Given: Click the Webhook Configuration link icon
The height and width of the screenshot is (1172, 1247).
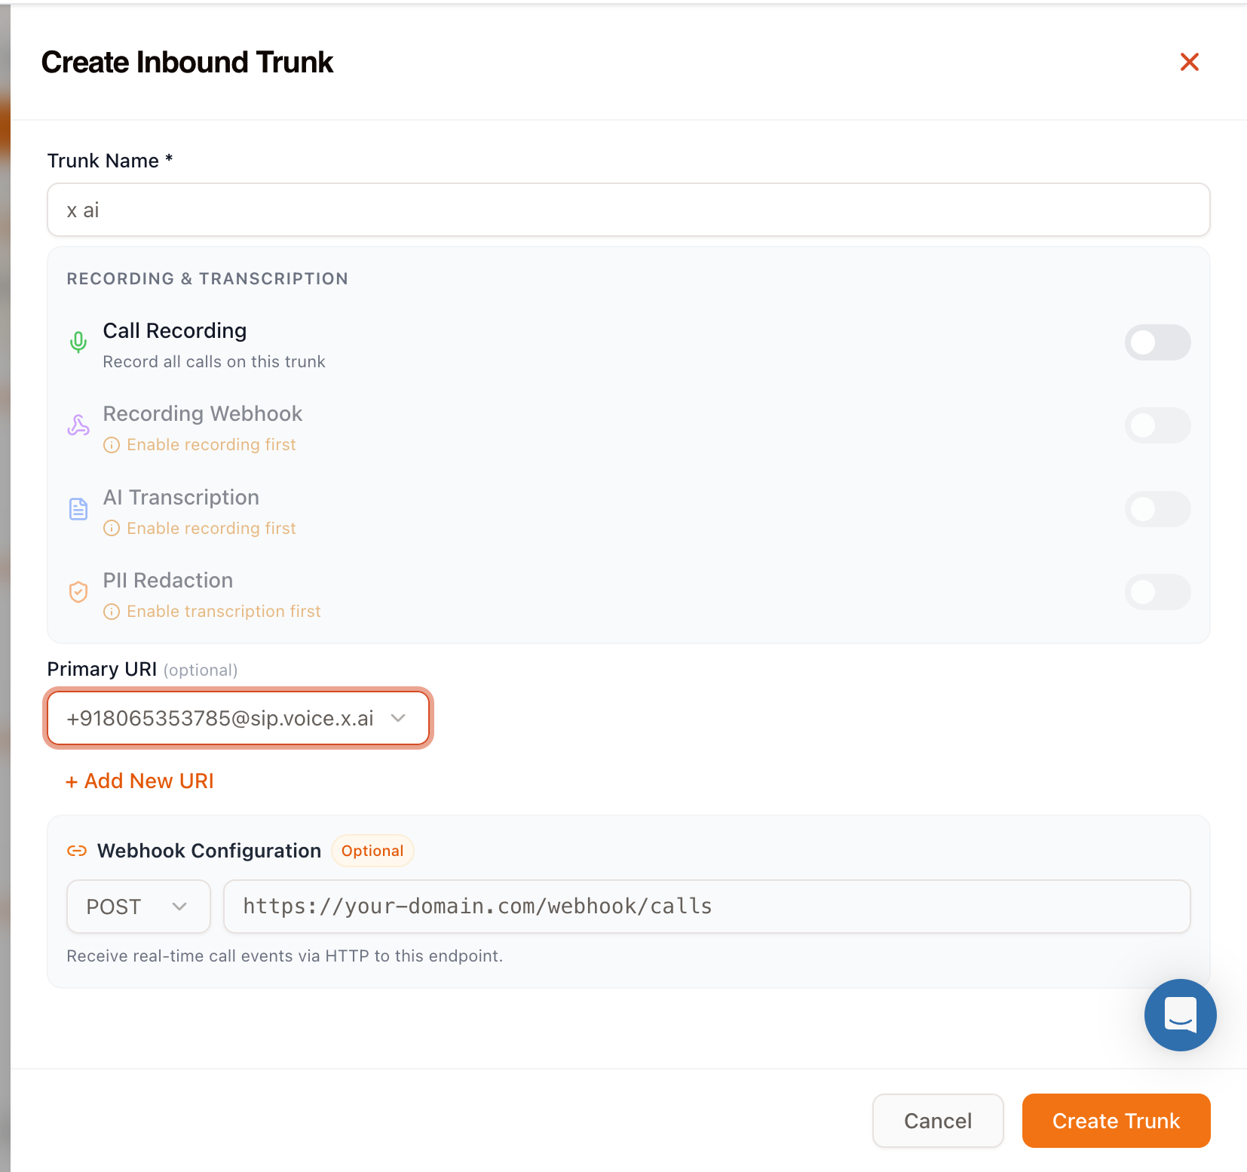Looking at the screenshot, I should (77, 851).
